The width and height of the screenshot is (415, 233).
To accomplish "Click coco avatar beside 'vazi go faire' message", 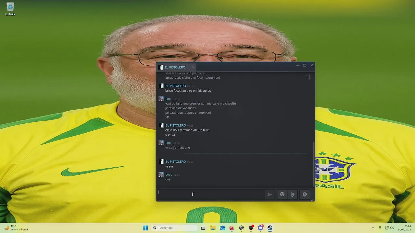I will point(161,99).
